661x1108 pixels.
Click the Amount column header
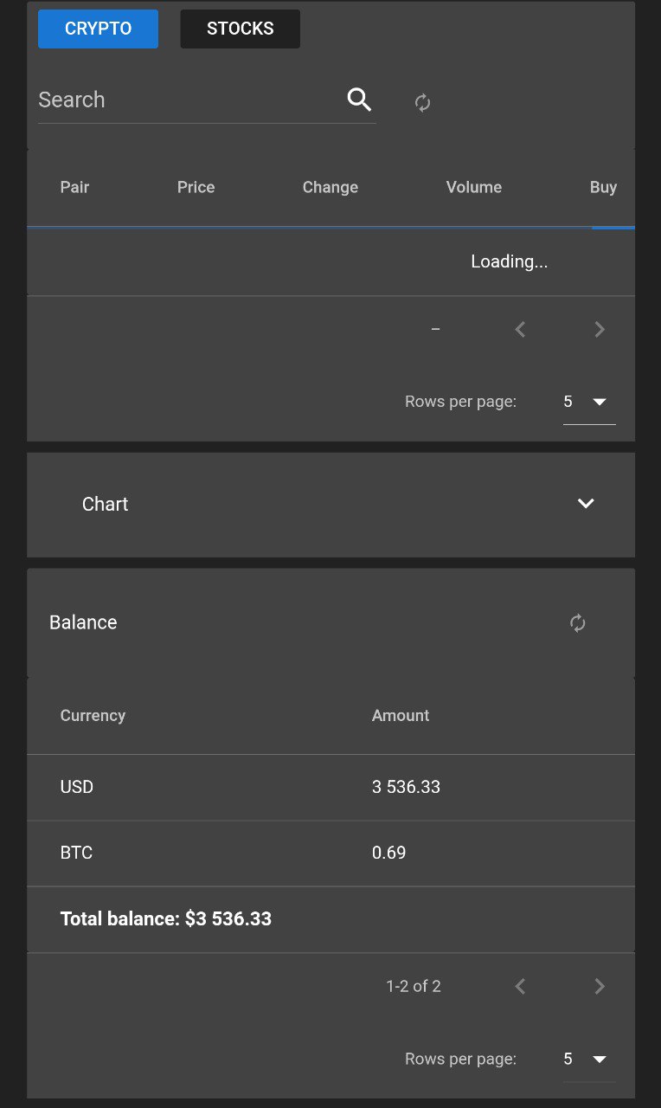pyautogui.click(x=401, y=716)
